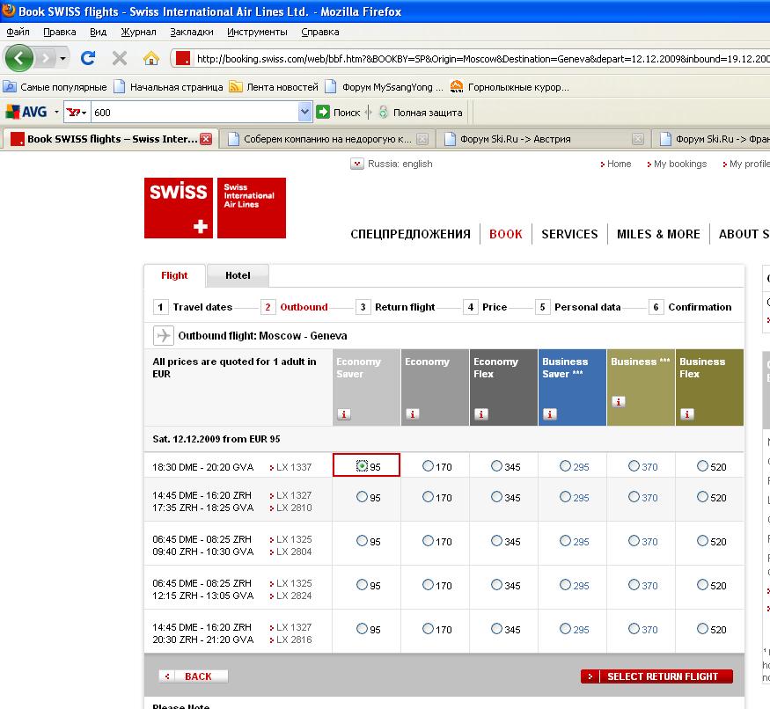The image size is (770, 709).
Task: Open the Файл menu
Action: pyautogui.click(x=18, y=32)
